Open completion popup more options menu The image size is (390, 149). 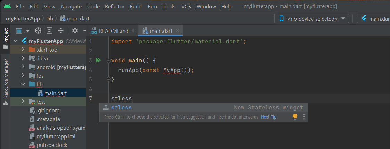click(x=304, y=117)
